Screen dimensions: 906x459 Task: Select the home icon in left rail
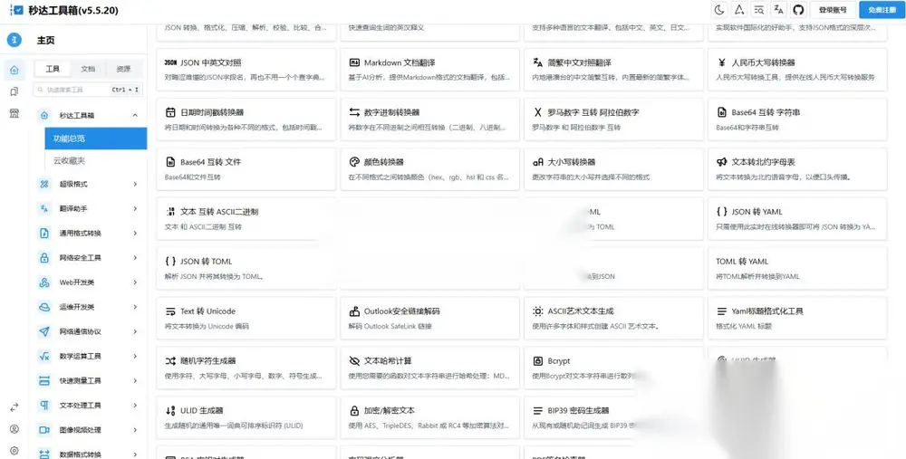tap(14, 71)
